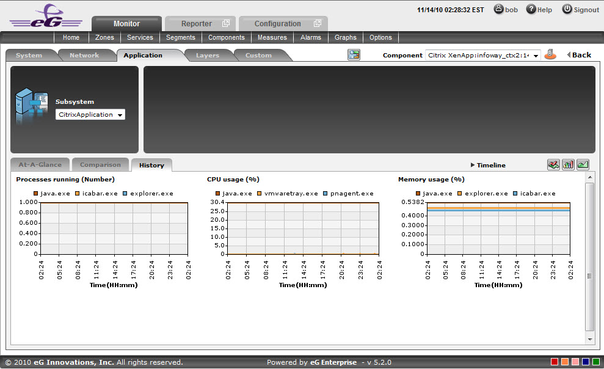Switch to the At-A-Glance tab
The width and height of the screenshot is (604, 369).
click(x=40, y=164)
